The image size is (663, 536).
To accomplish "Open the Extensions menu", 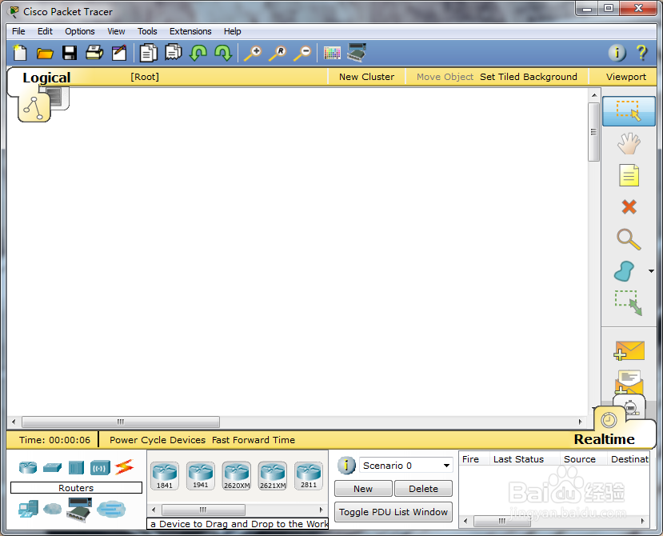I will 190,31.
